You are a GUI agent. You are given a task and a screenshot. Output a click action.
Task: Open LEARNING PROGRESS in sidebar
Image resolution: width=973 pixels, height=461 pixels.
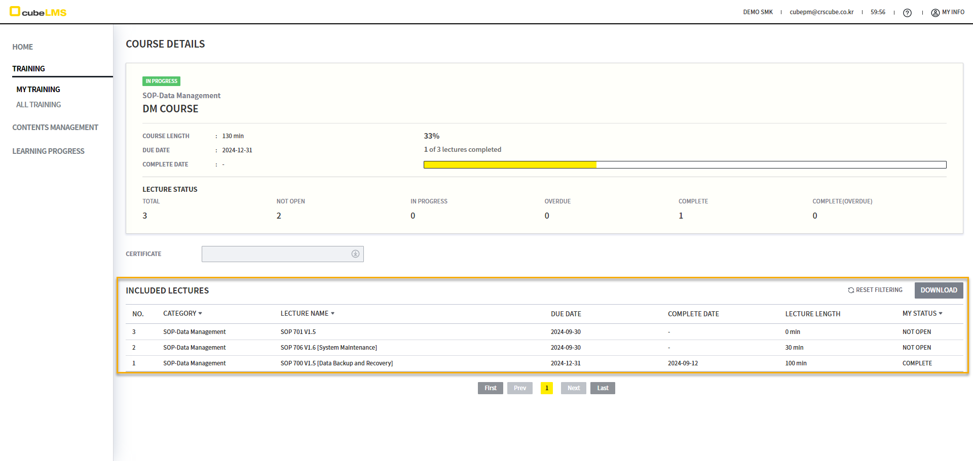49,151
